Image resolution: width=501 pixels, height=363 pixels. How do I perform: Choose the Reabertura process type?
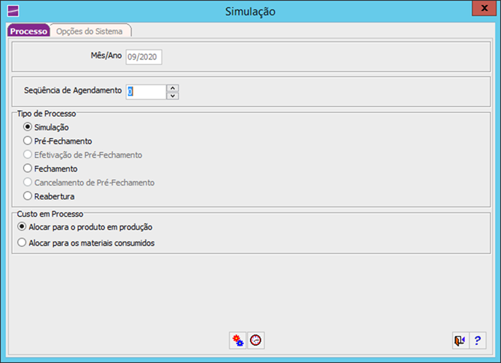[x=28, y=196]
